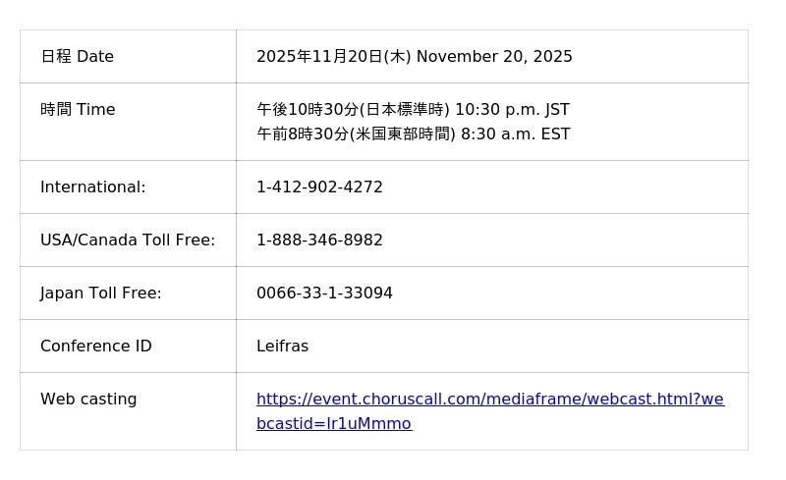Image resolution: width=786 pixels, height=480 pixels.
Task: Click the 午後10時30分(日本標準時) text
Action: tap(353, 110)
